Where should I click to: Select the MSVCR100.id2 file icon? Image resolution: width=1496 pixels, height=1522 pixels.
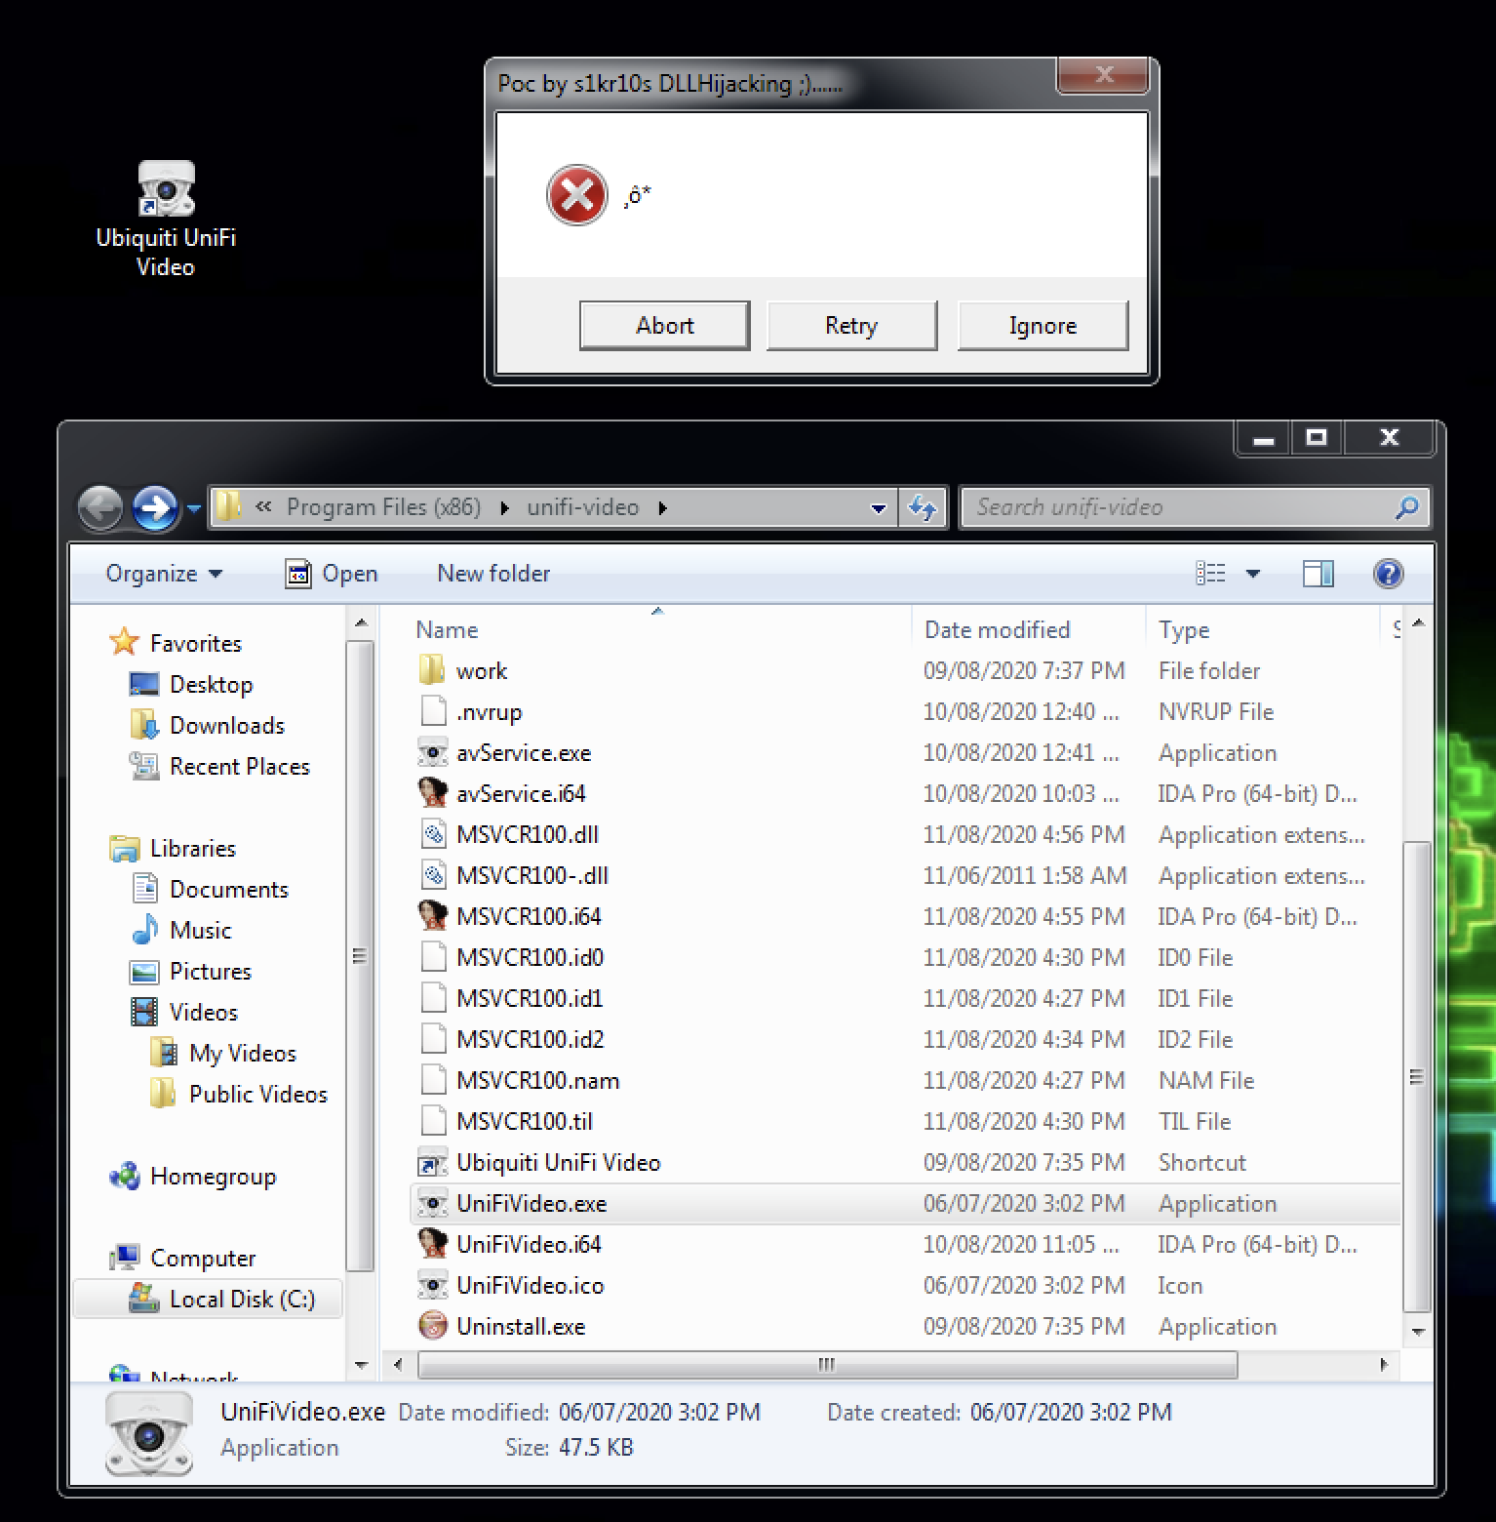[x=432, y=1039]
